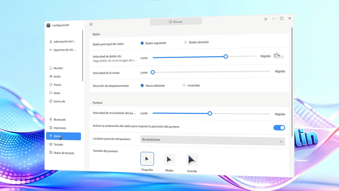Image resolution: width=339 pixels, height=191 pixels.
Task: Go to the Power settings page
Action: [x=64, y=85]
